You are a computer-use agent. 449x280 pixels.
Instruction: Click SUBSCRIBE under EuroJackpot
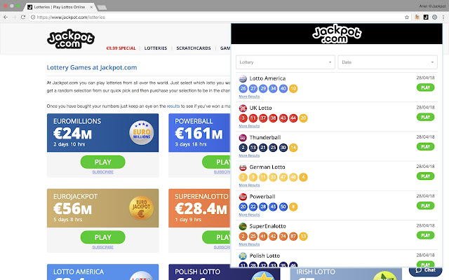(x=103, y=247)
